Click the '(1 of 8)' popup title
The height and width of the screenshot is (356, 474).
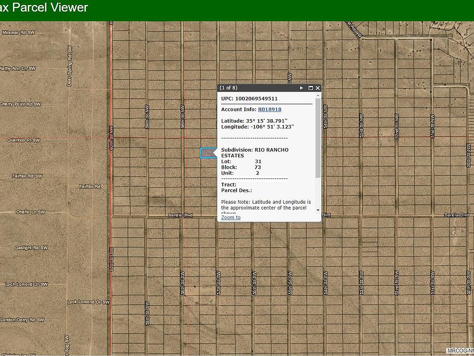pos(229,88)
